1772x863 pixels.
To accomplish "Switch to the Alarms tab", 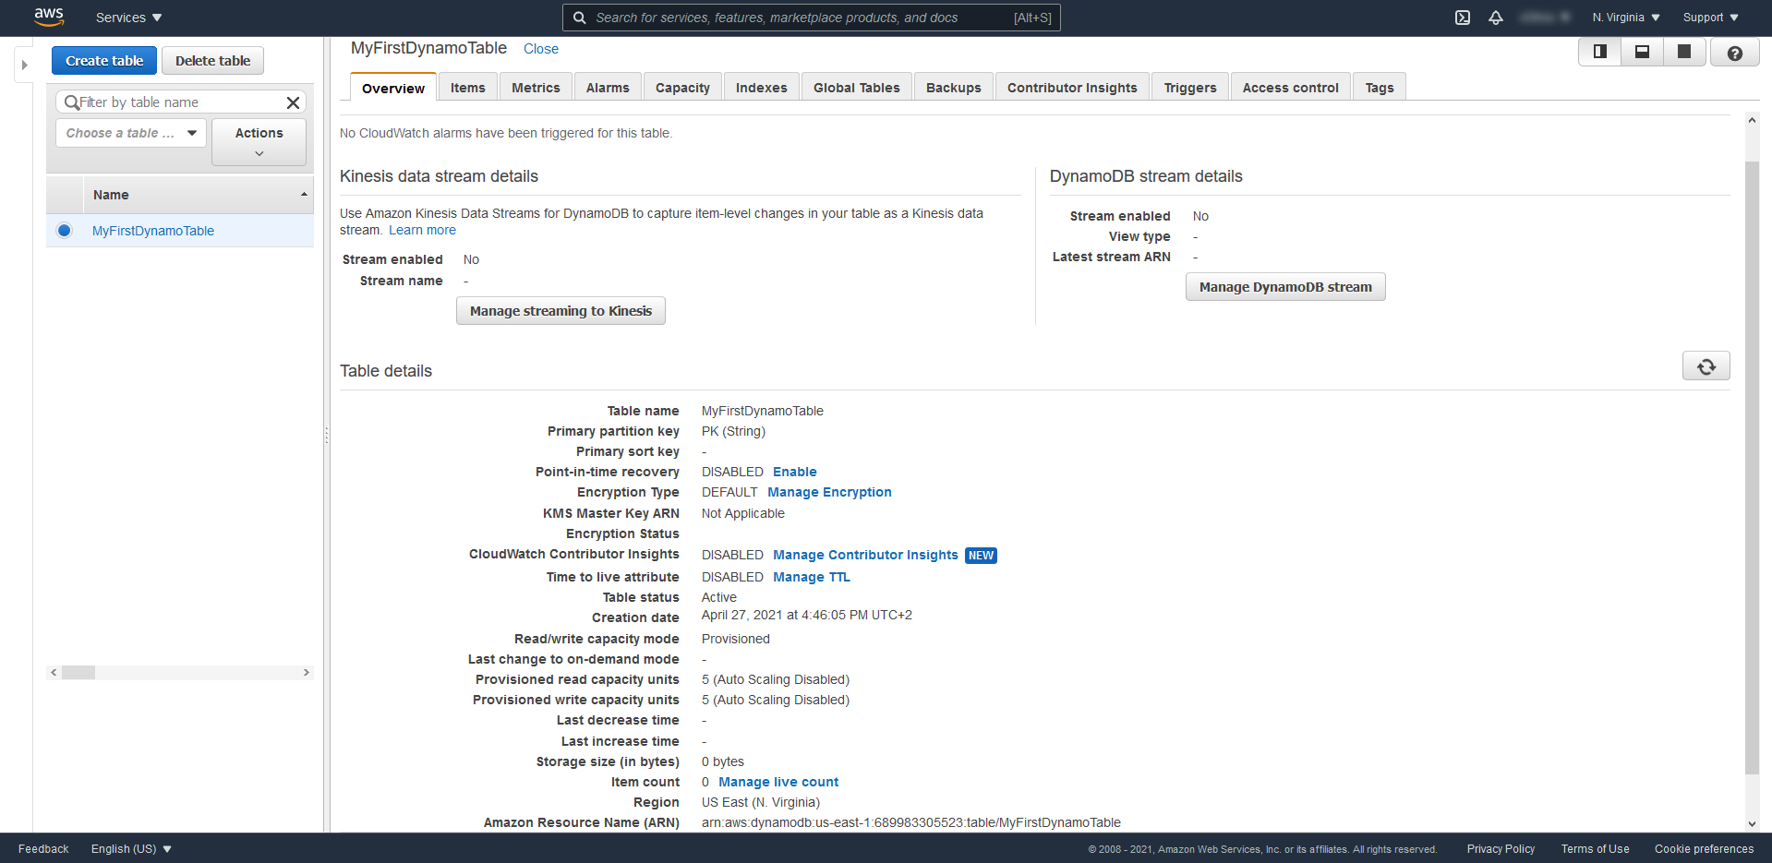I will pos(608,88).
